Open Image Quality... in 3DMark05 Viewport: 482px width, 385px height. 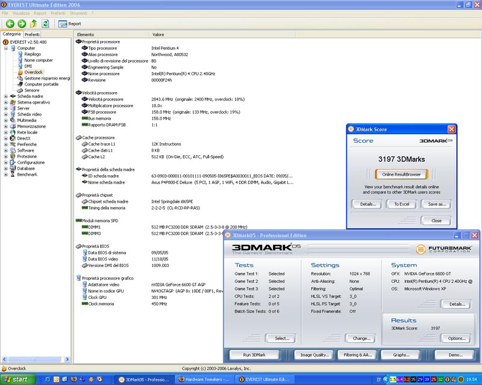315,355
